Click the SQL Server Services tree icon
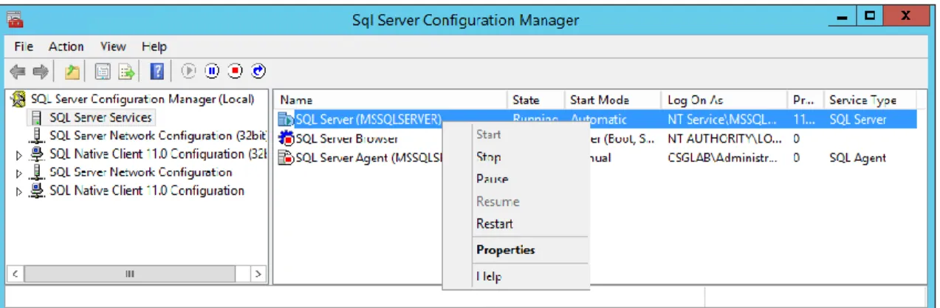Viewport: 940px width, 308px height. [38, 117]
